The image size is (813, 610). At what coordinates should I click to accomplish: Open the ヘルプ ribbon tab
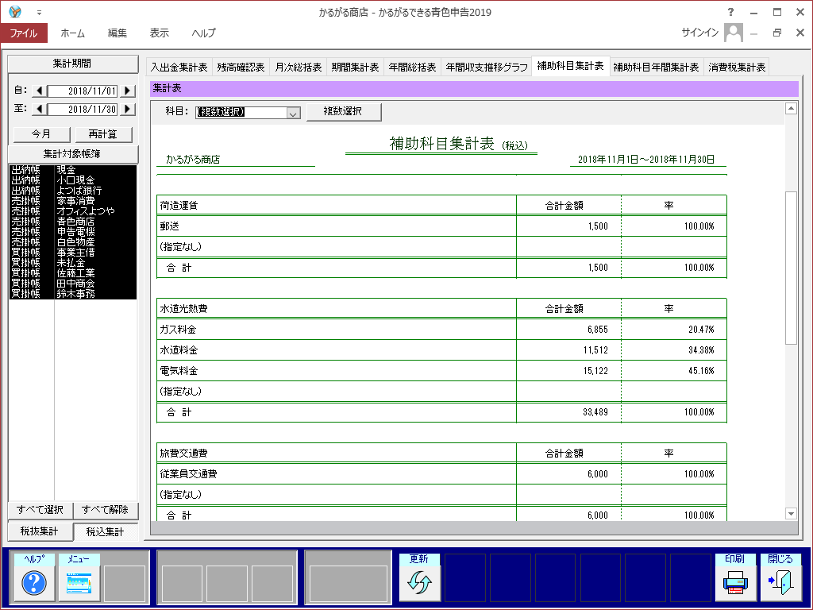click(204, 33)
